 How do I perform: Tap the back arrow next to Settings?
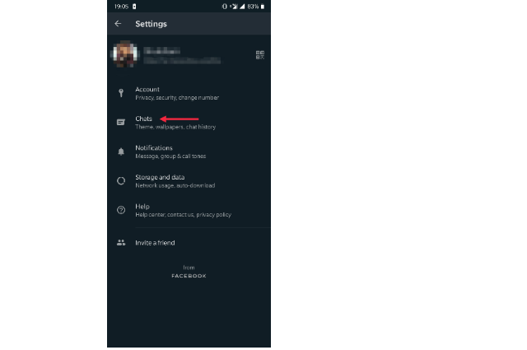pyautogui.click(x=118, y=24)
